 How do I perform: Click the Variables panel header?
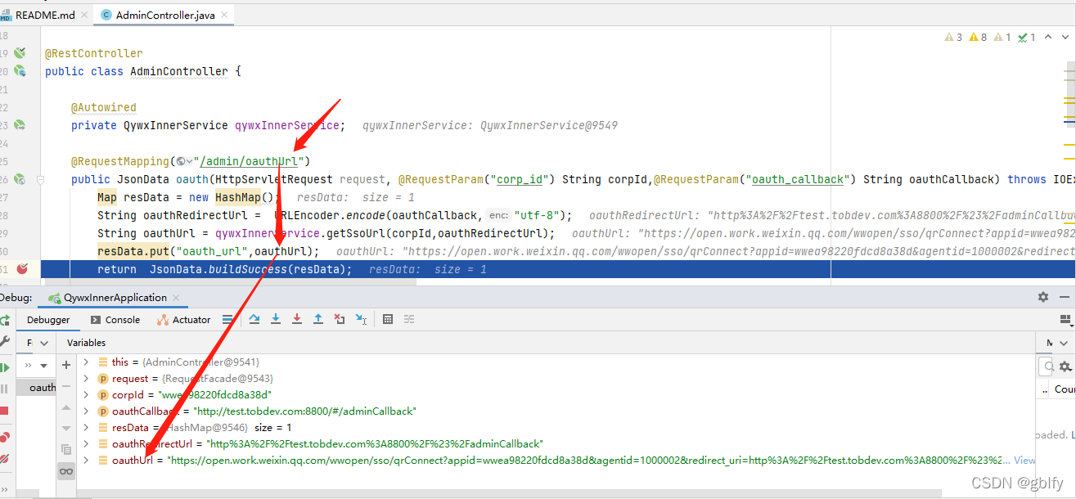(x=86, y=343)
